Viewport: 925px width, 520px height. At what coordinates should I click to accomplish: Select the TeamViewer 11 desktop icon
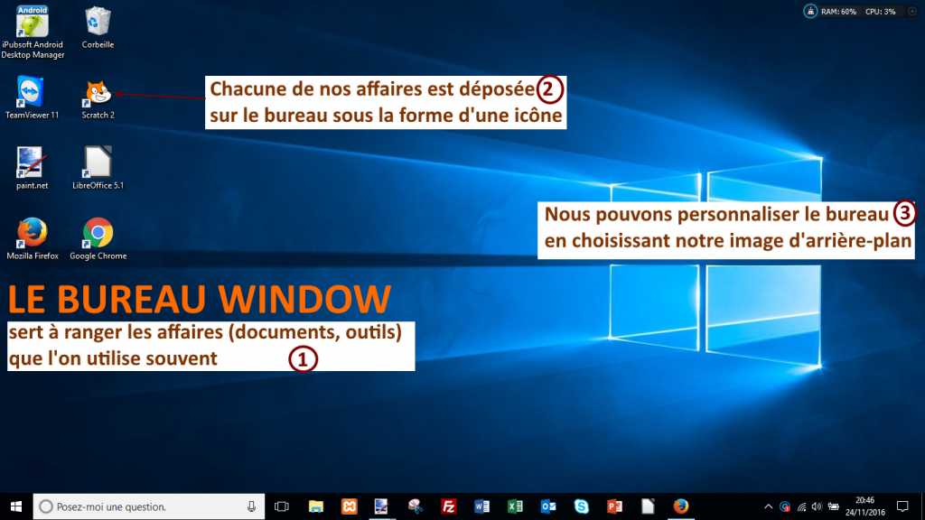pos(32,97)
